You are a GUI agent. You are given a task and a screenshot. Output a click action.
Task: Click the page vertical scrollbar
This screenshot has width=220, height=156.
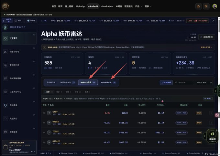(219, 26)
